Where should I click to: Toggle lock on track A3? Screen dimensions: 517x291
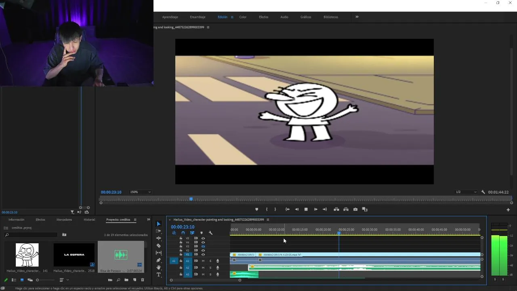pos(181,274)
